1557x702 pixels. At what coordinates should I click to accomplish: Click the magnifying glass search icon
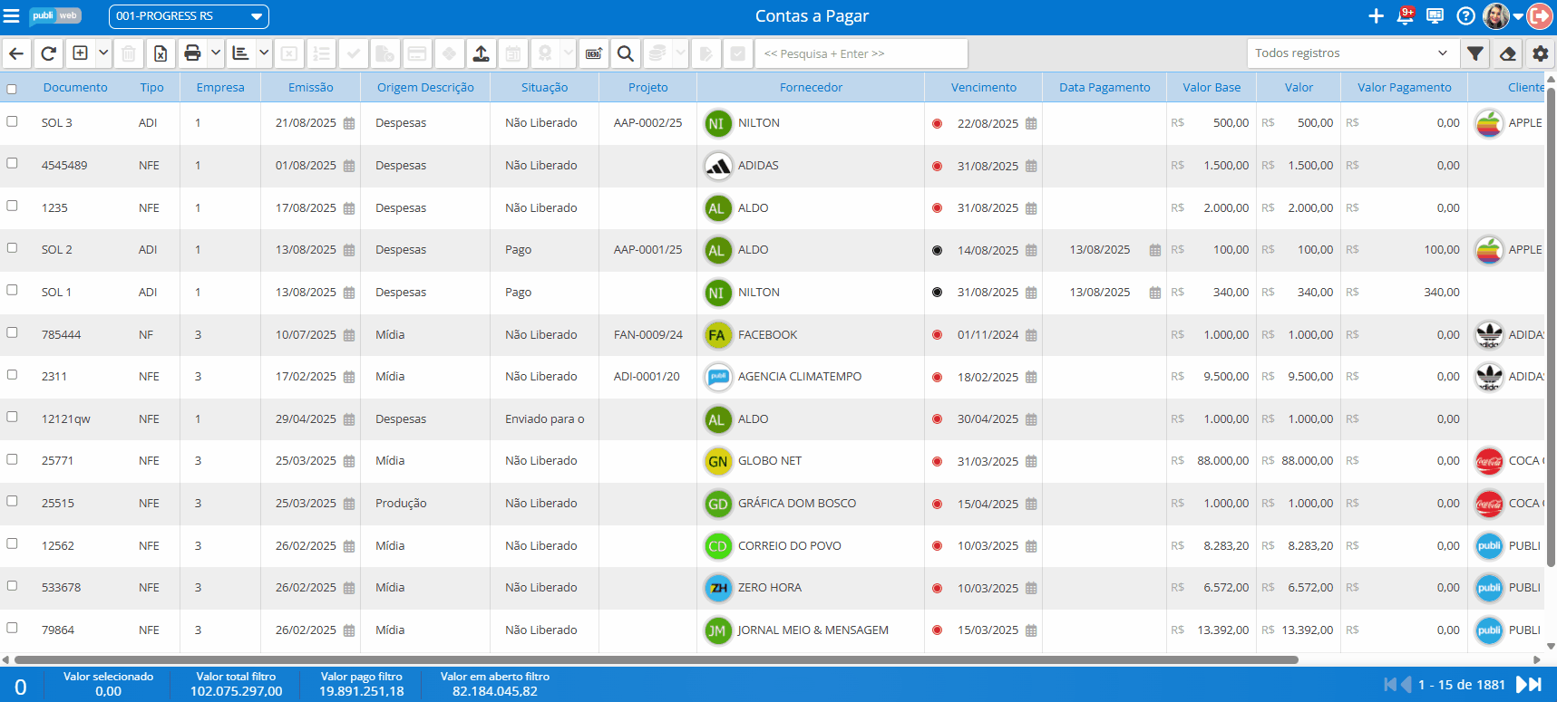625,53
